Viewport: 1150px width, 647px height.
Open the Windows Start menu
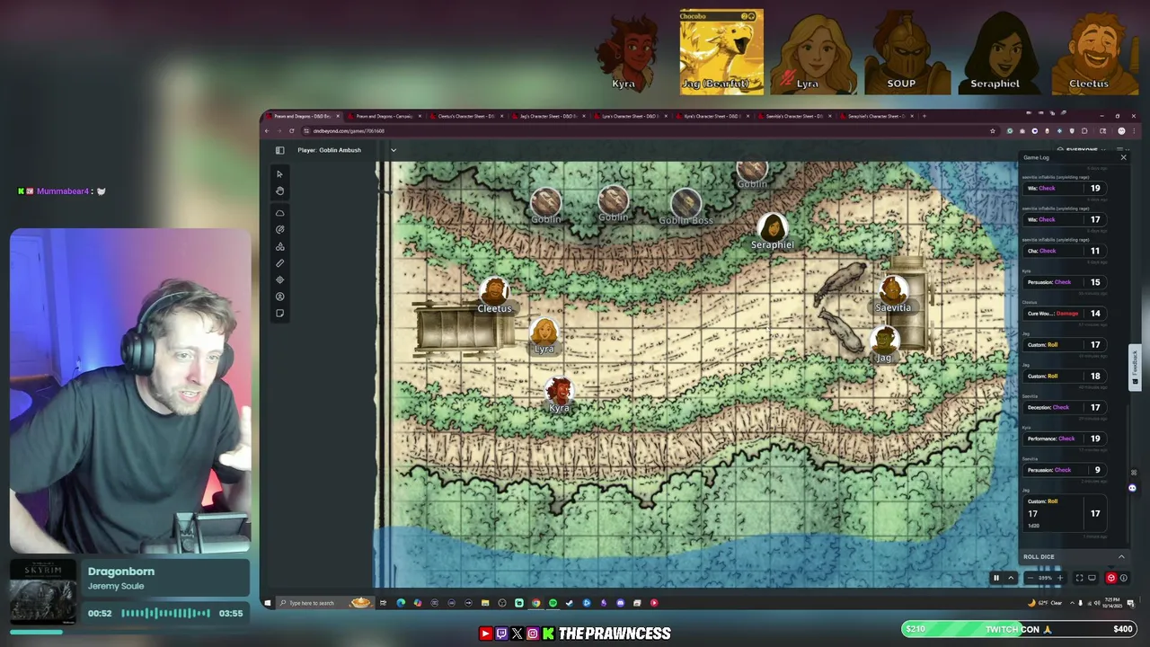(x=267, y=603)
